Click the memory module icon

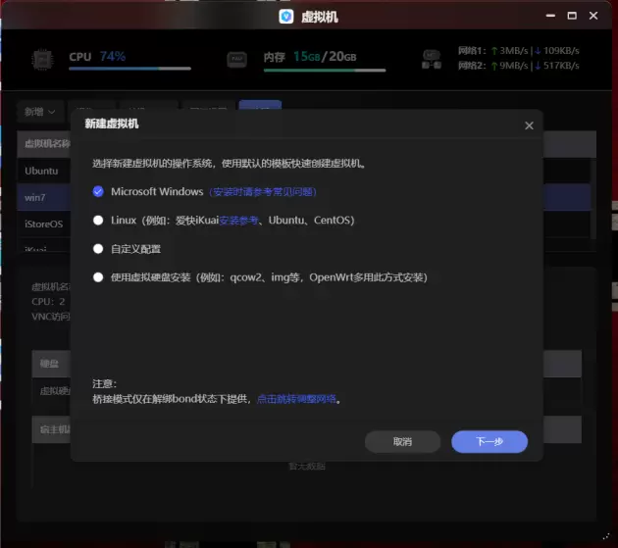236,60
